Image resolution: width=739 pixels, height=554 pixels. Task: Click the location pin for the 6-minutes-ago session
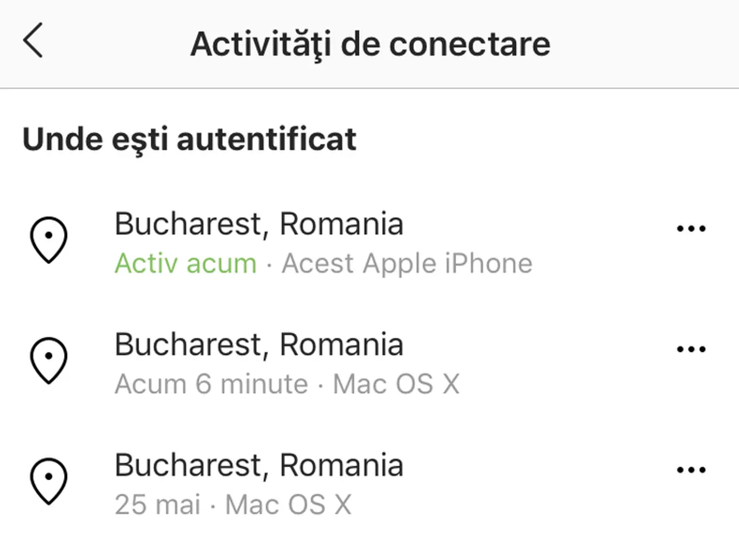click(49, 360)
